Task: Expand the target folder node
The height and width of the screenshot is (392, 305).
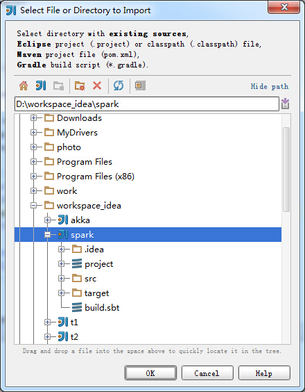Action: tap(62, 293)
